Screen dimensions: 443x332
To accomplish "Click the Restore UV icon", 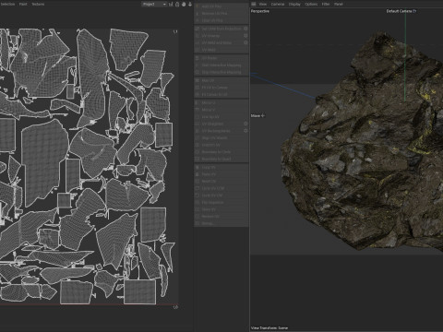I will [x=198, y=217].
